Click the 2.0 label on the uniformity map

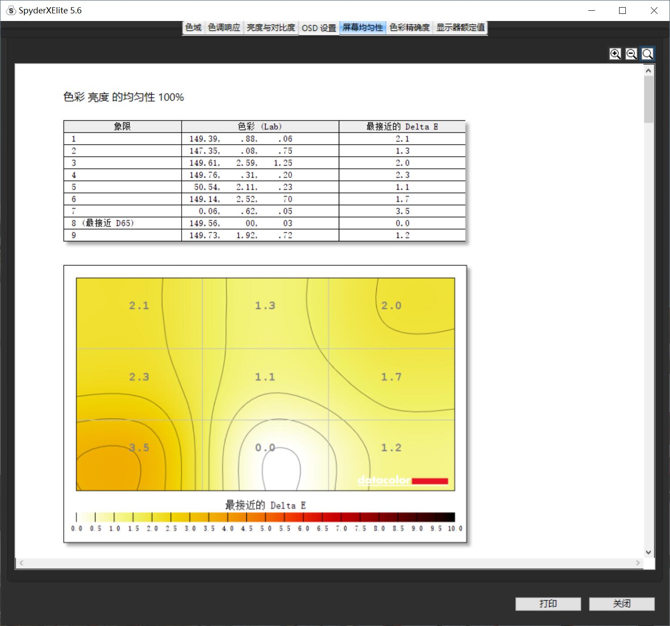pyautogui.click(x=391, y=306)
